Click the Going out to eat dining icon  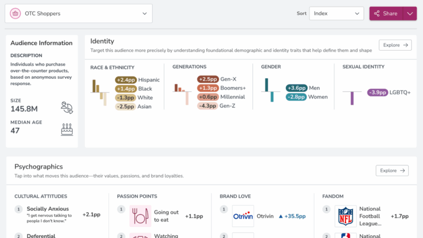pos(140,216)
